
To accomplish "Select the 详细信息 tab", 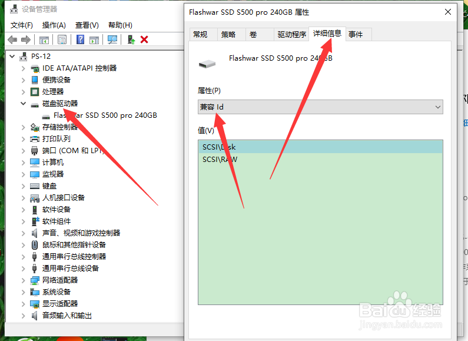I will [327, 34].
